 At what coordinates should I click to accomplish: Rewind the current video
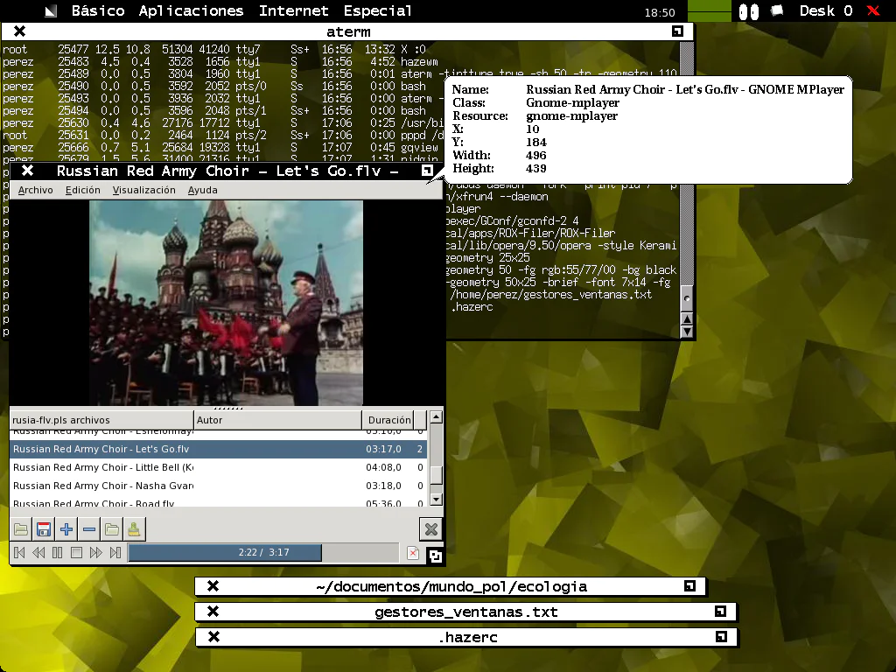(38, 553)
